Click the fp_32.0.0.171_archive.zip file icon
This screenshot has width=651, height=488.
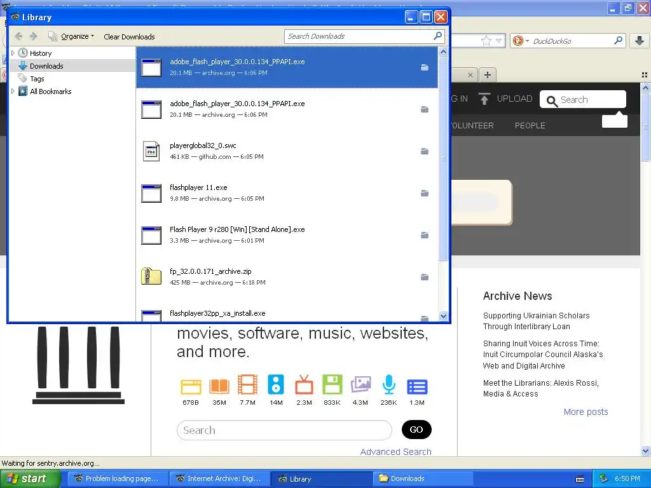[x=151, y=276]
